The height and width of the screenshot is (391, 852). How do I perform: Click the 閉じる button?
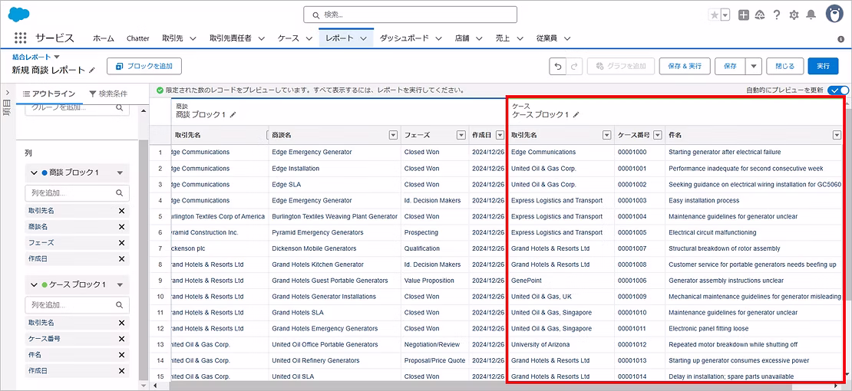(784, 66)
